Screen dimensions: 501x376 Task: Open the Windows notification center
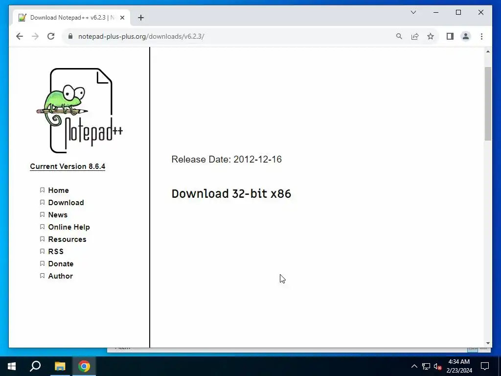tap(485, 366)
